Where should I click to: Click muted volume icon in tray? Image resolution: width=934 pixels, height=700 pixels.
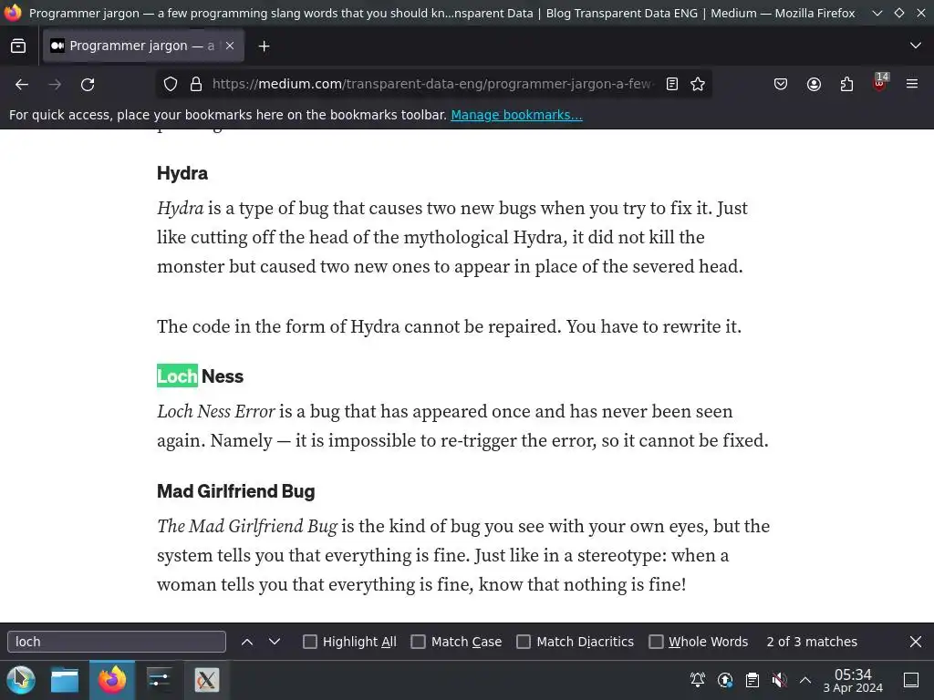779,680
